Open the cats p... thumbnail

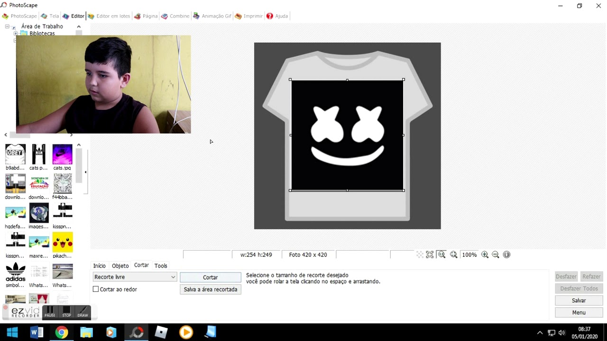click(39, 157)
